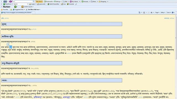Image resolution: width=177 pixels, height=99 pixels.
Task: Click the small icon above highlighted word
Action: click(x=8, y=44)
